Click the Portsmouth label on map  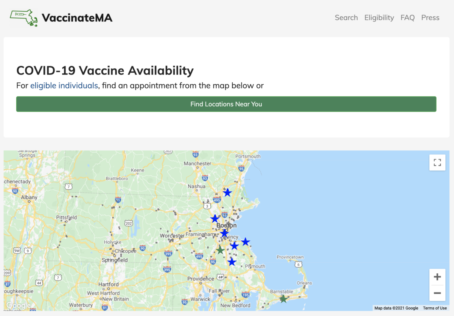click(248, 156)
